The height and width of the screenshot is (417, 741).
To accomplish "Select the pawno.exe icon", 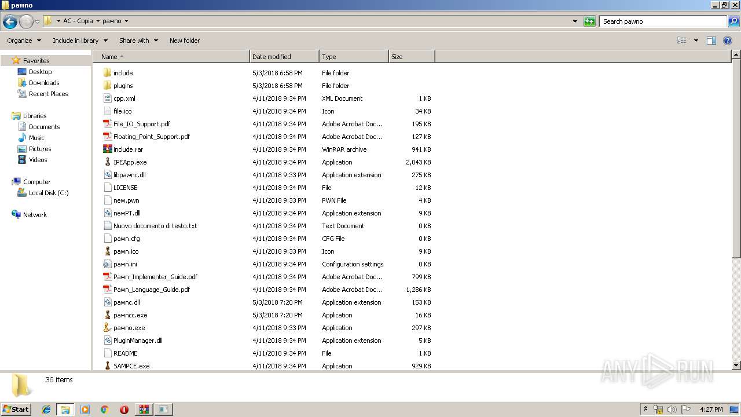I will 107,328.
